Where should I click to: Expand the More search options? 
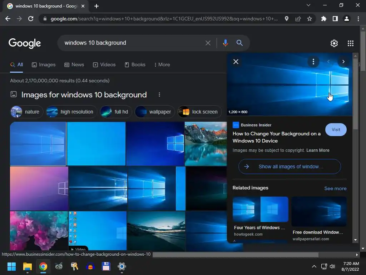(x=162, y=64)
